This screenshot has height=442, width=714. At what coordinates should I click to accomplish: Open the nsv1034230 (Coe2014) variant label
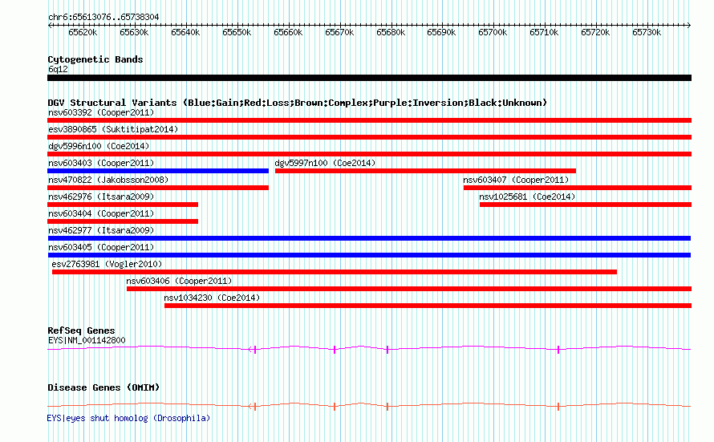[212, 298]
